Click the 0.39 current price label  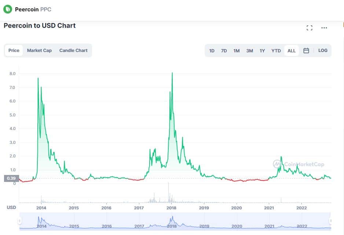(11, 178)
